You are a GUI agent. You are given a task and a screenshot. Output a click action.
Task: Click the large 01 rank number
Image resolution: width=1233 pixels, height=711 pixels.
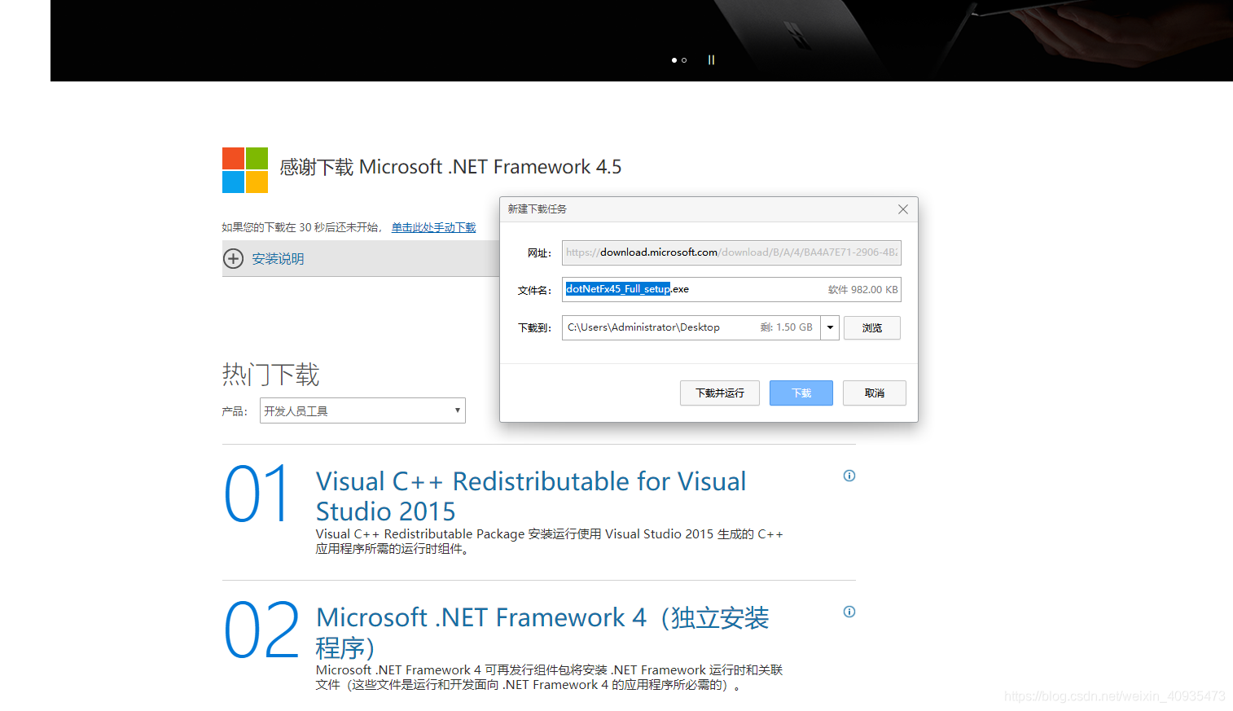257,494
